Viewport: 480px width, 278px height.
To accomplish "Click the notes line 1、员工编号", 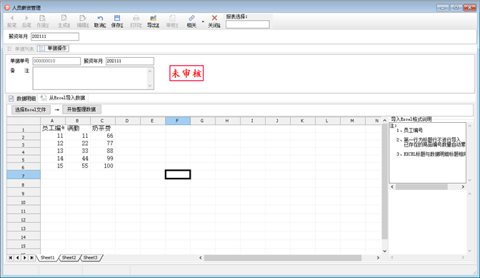I will click(409, 131).
